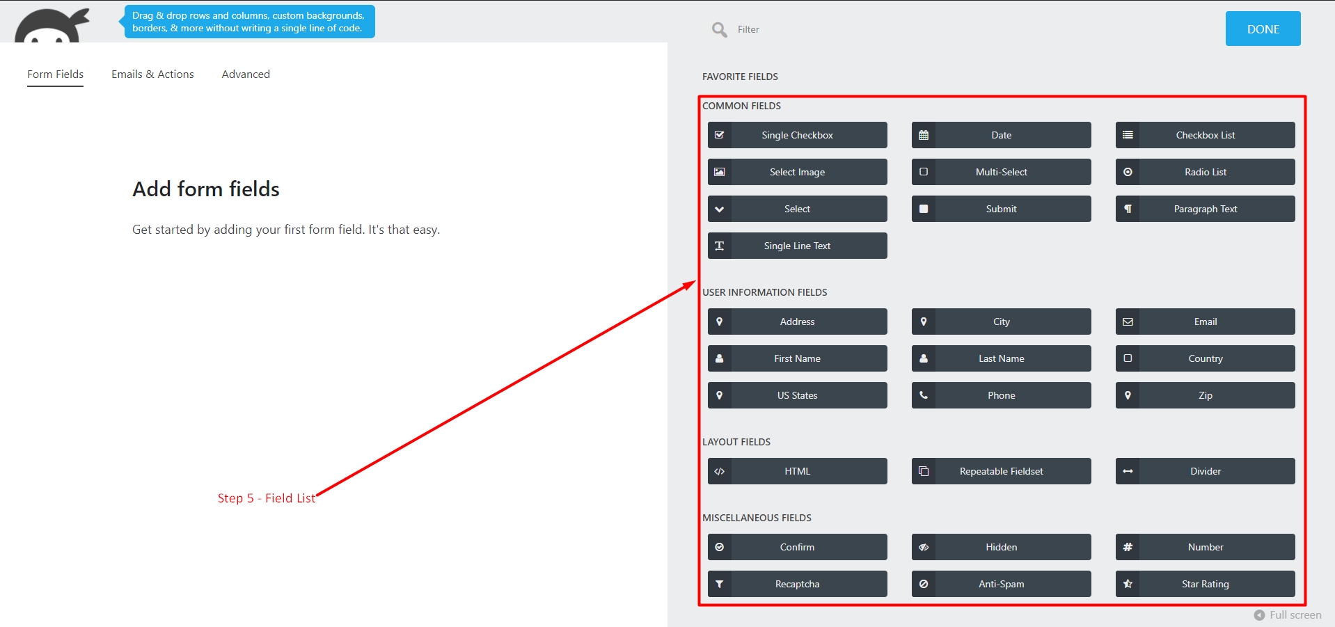Click the envelope icon on Email field
This screenshot has width=1335, height=627.
coord(1128,322)
